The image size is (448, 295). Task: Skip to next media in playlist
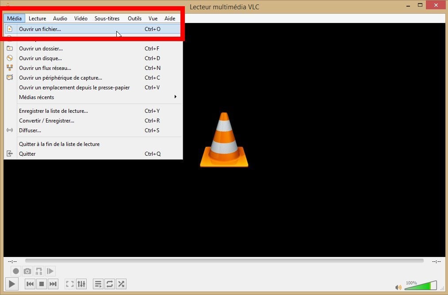[x=53, y=284]
